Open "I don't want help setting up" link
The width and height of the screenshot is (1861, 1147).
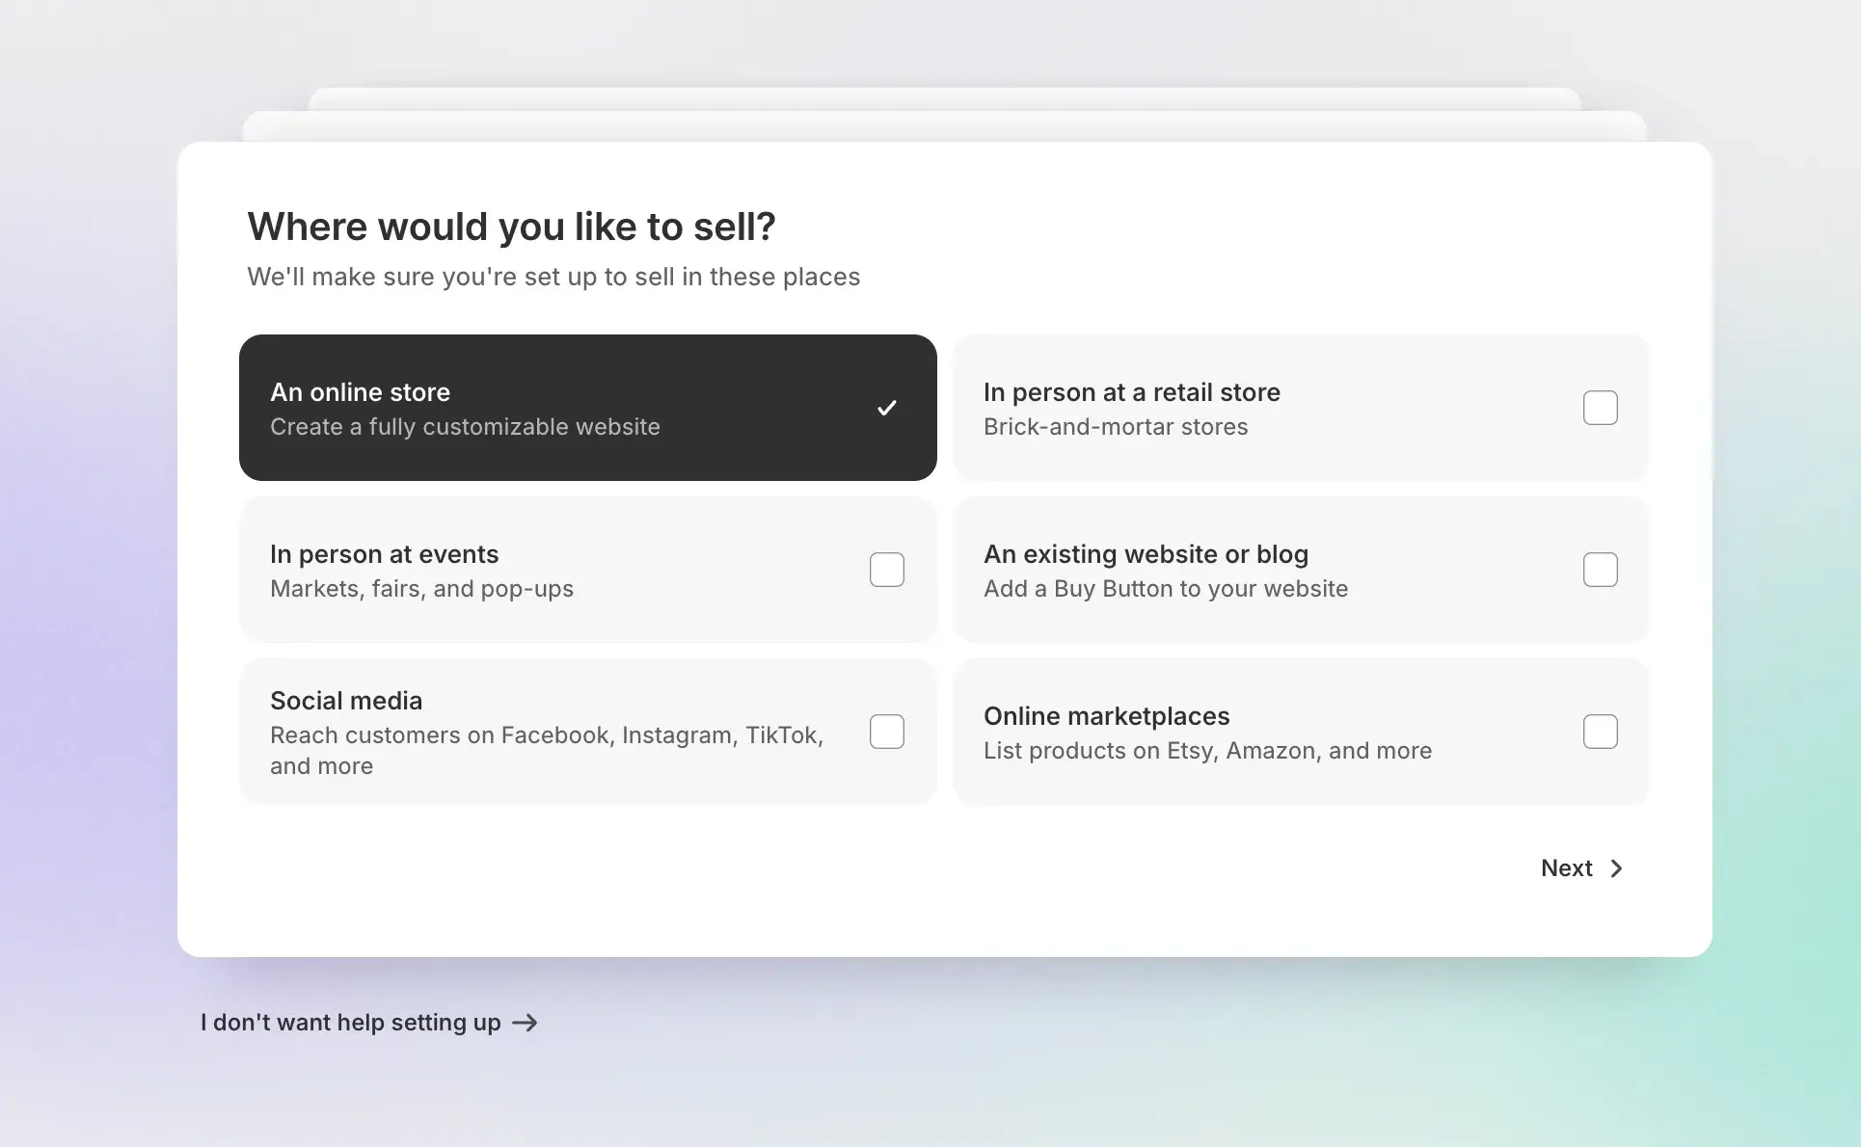[351, 1023]
